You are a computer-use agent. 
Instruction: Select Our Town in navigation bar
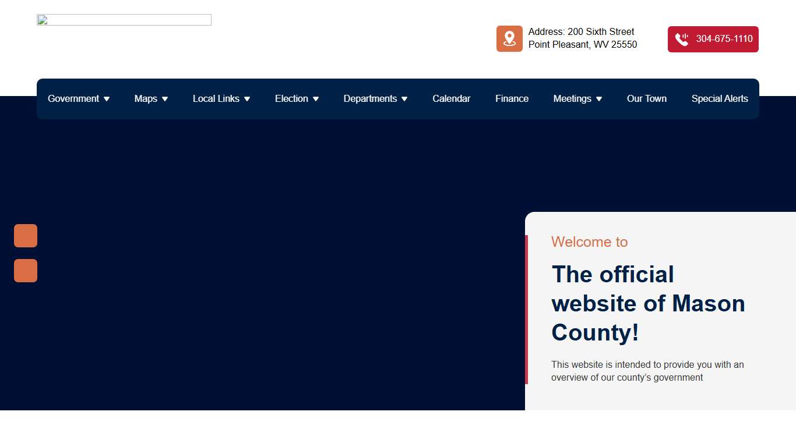[x=646, y=99]
